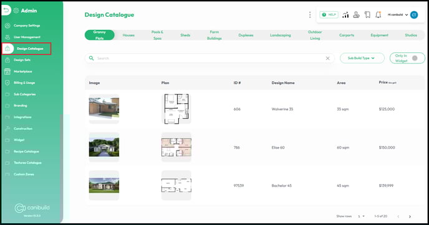Open Company Settings in sidebar

tap(27, 25)
